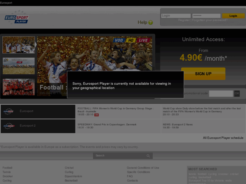Viewport: 246px width, 184px height.
Task: Select the LIVE badge on the banner
Action: 143,40
